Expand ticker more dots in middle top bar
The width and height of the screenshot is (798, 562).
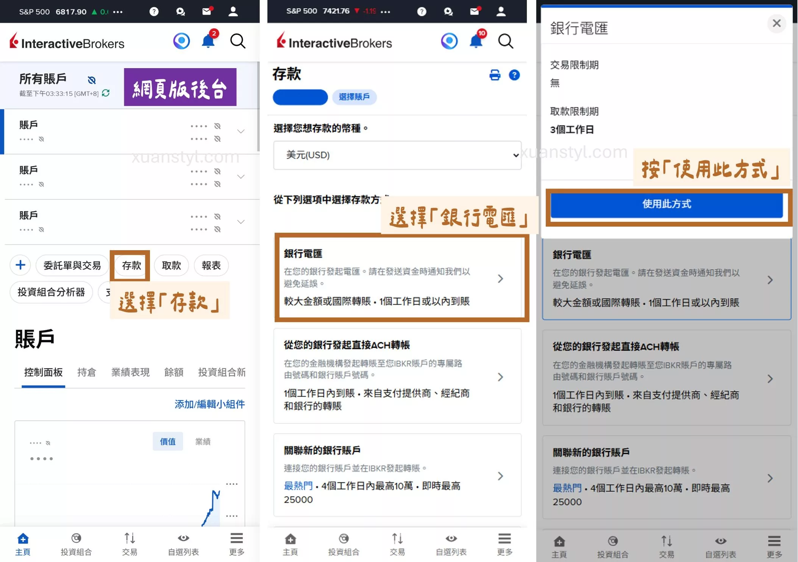pyautogui.click(x=386, y=12)
